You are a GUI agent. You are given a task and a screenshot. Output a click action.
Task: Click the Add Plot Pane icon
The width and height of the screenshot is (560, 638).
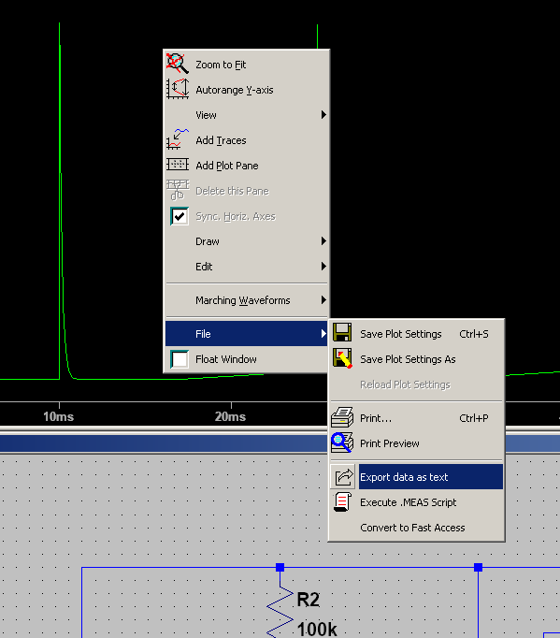click(178, 165)
